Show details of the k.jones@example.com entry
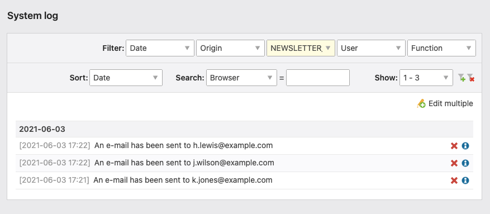This screenshot has width=490, height=214. pyautogui.click(x=465, y=180)
